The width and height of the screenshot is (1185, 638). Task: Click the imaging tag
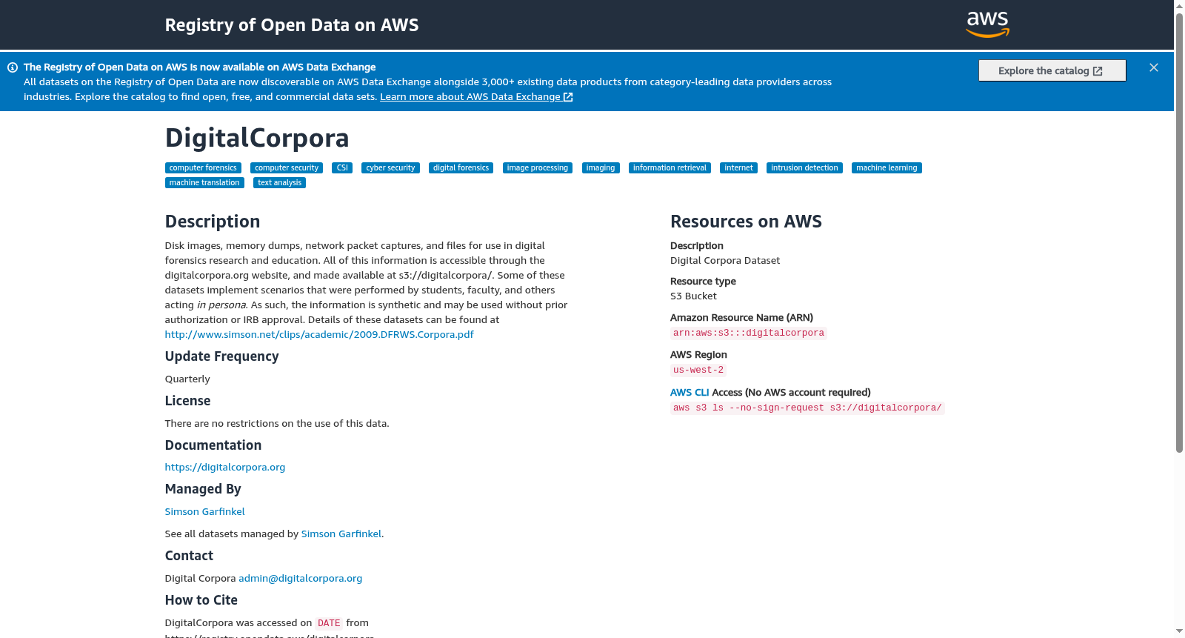tap(601, 168)
